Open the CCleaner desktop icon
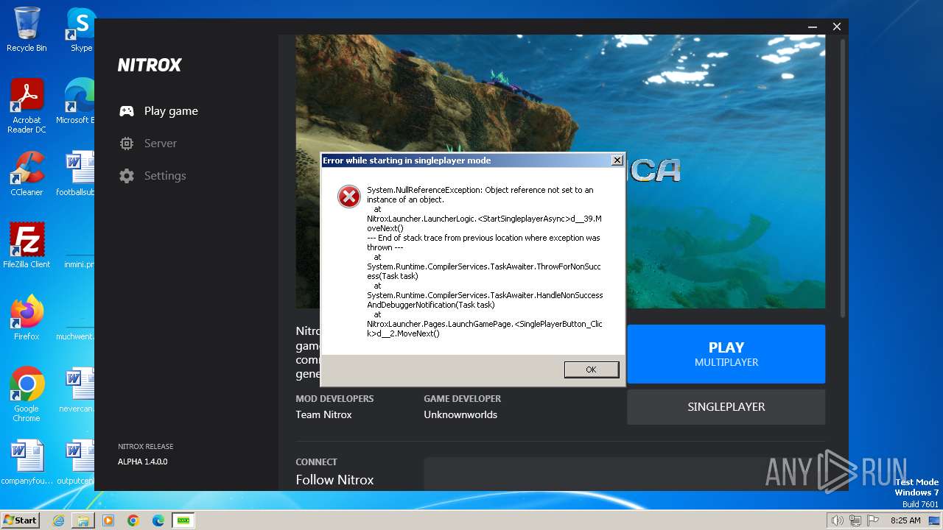Viewport: 943px width, 530px height. 27,174
